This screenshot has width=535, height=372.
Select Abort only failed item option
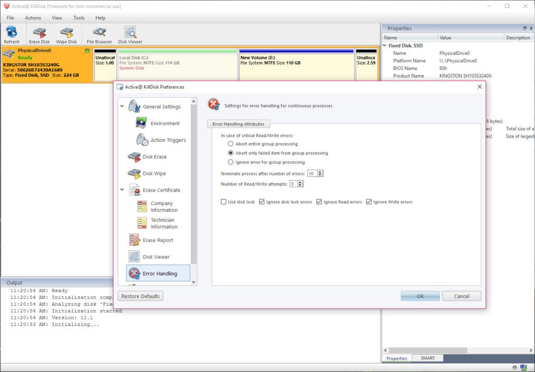[x=230, y=153]
